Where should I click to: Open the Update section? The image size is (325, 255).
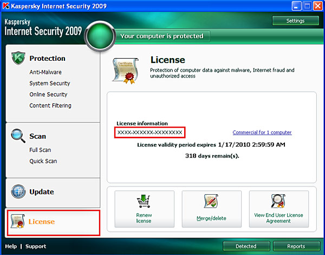pos(42,192)
